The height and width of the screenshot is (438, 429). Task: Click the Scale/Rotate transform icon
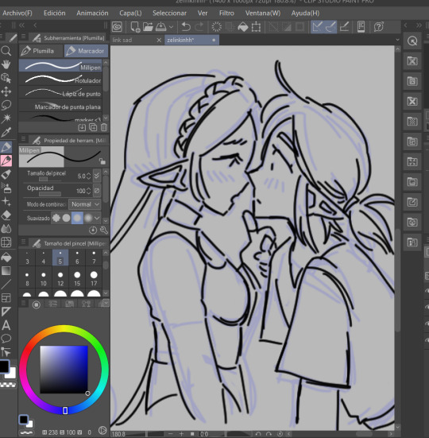click(256, 27)
